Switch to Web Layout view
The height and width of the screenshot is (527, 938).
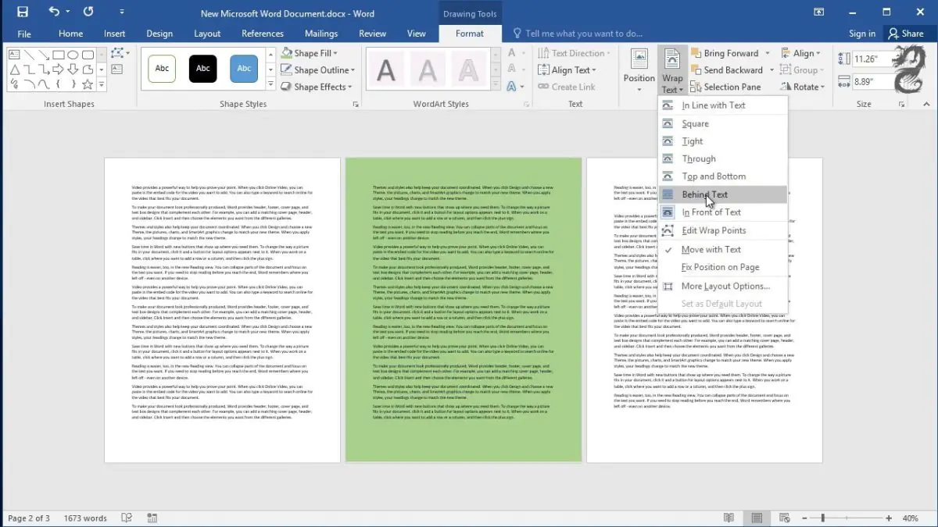tap(782, 518)
